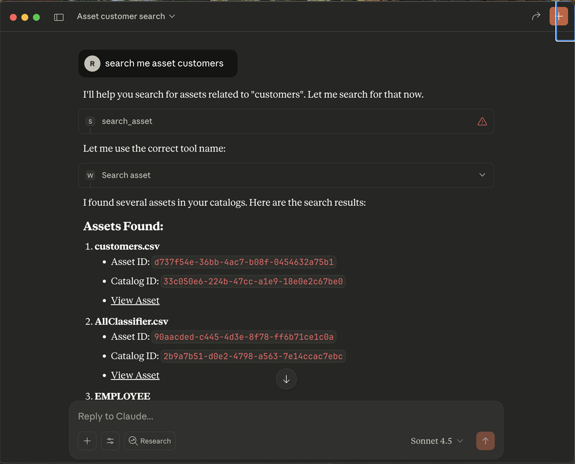The image size is (575, 464).
Task: Click the customers.csv Asset ID code
Action: coord(244,262)
